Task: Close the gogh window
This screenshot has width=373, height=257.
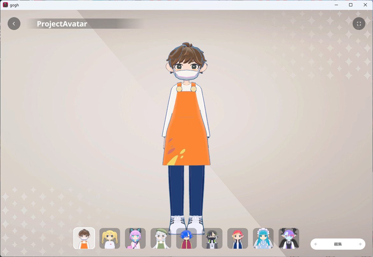Action: point(365,5)
